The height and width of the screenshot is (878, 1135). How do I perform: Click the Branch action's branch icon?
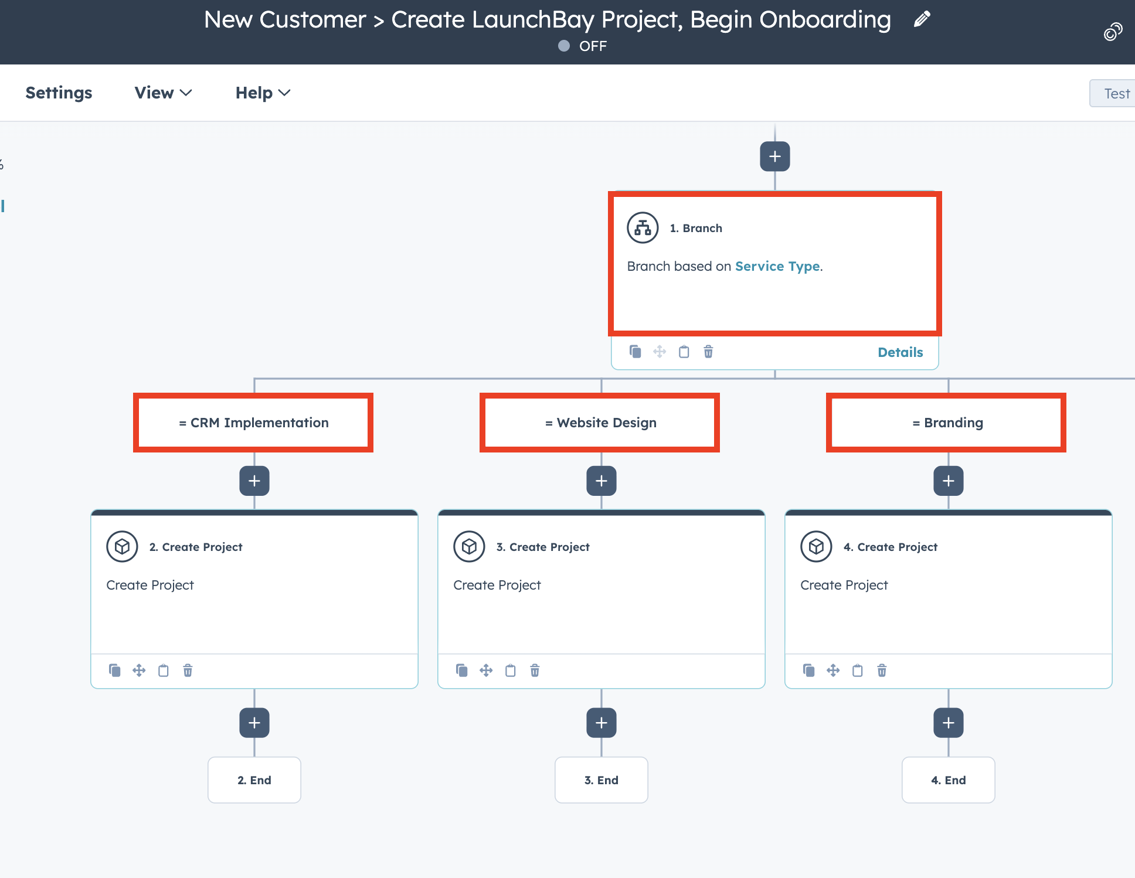[x=643, y=228]
